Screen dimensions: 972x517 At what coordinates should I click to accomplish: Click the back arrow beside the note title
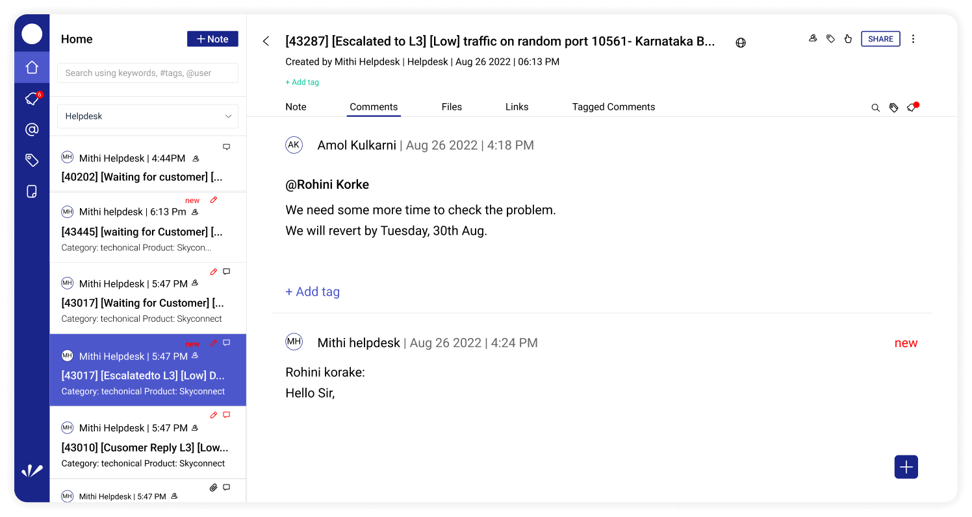click(266, 40)
